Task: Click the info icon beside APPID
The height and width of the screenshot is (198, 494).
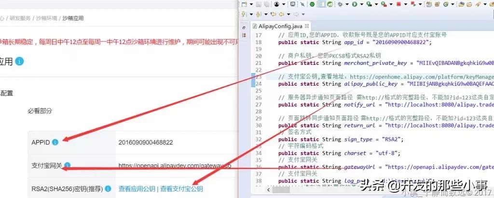Action: click(55, 142)
